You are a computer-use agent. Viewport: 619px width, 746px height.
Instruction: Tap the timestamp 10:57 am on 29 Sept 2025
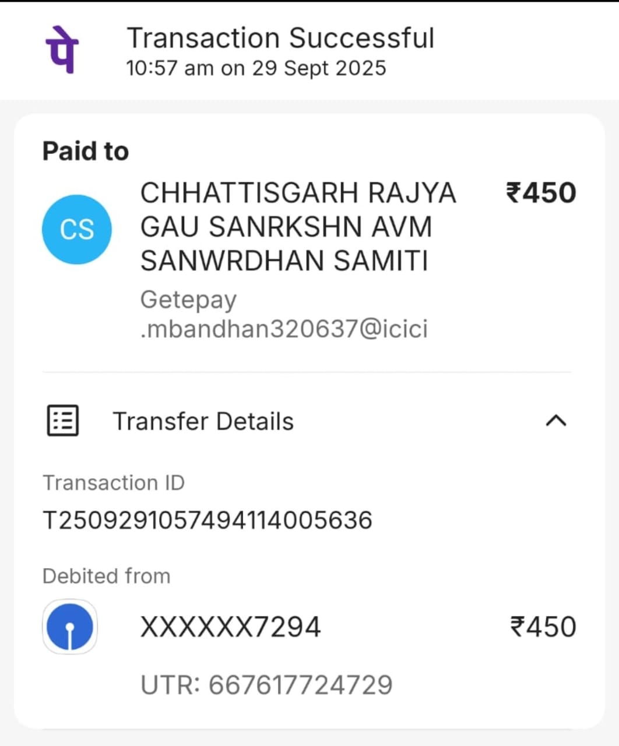256,68
